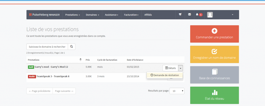This screenshot has width=265, height=106.
Task: Collapse the caret next to Détails
Action: coord(181,68)
